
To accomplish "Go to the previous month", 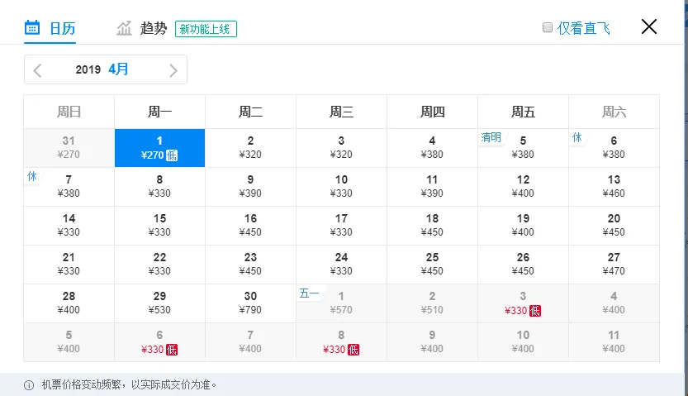I will (x=37, y=70).
